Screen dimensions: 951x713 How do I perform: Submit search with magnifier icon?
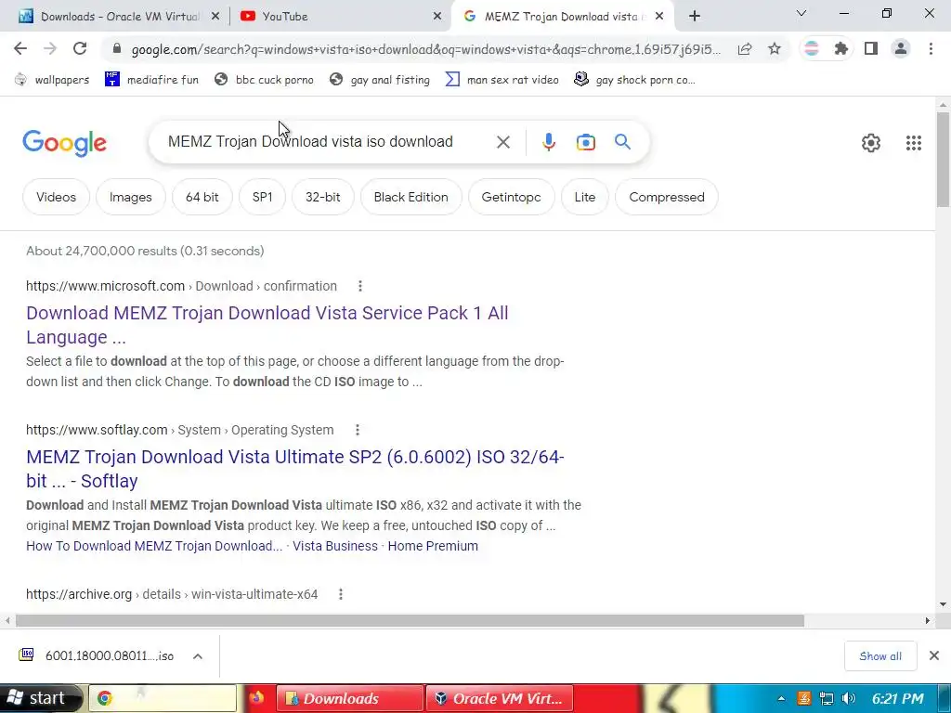point(622,142)
